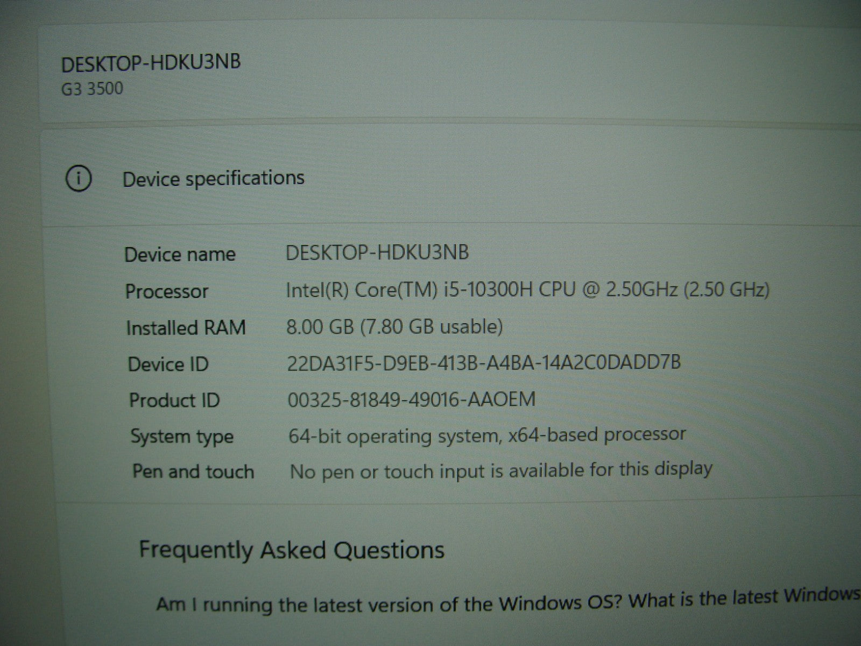Click the Device name value DESKTOP-HDKU3NB

[x=377, y=252]
